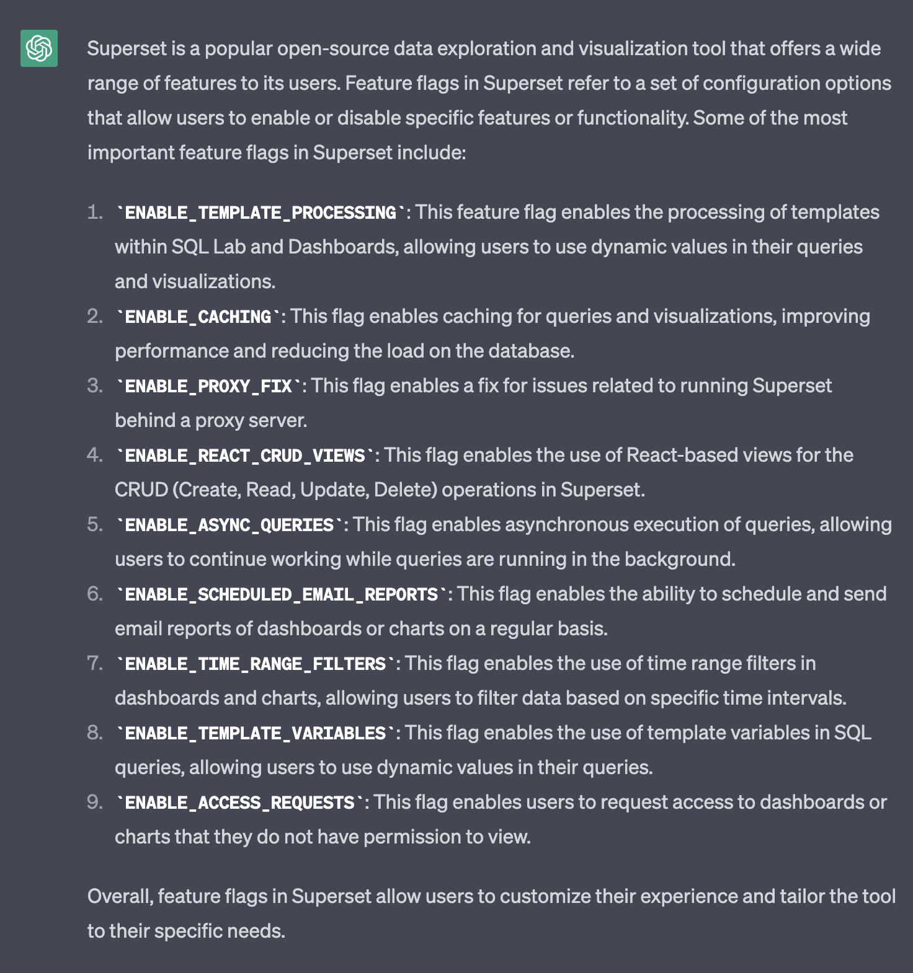
Task: Click the ENABLE_SCHEDULED_EMAIL_REPORTS code label
Action: (282, 595)
